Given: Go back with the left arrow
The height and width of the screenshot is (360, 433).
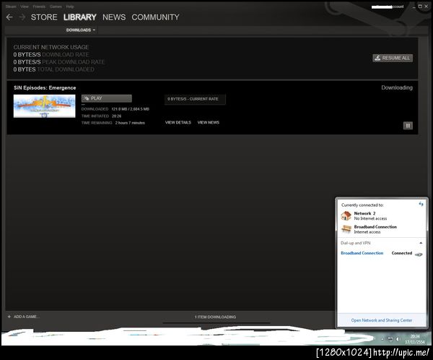Looking at the screenshot, I should click(x=9, y=17).
